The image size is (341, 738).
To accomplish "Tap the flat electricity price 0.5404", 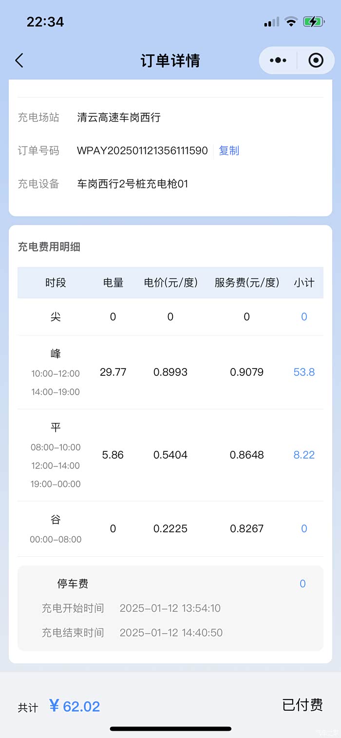I will pos(170,455).
